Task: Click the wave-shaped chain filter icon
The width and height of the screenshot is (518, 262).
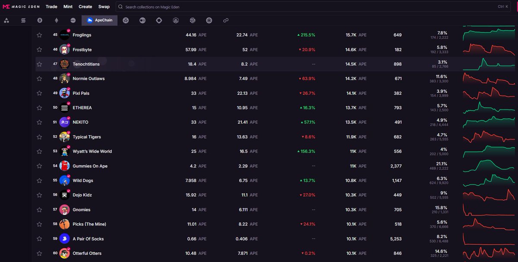Action: (192, 20)
